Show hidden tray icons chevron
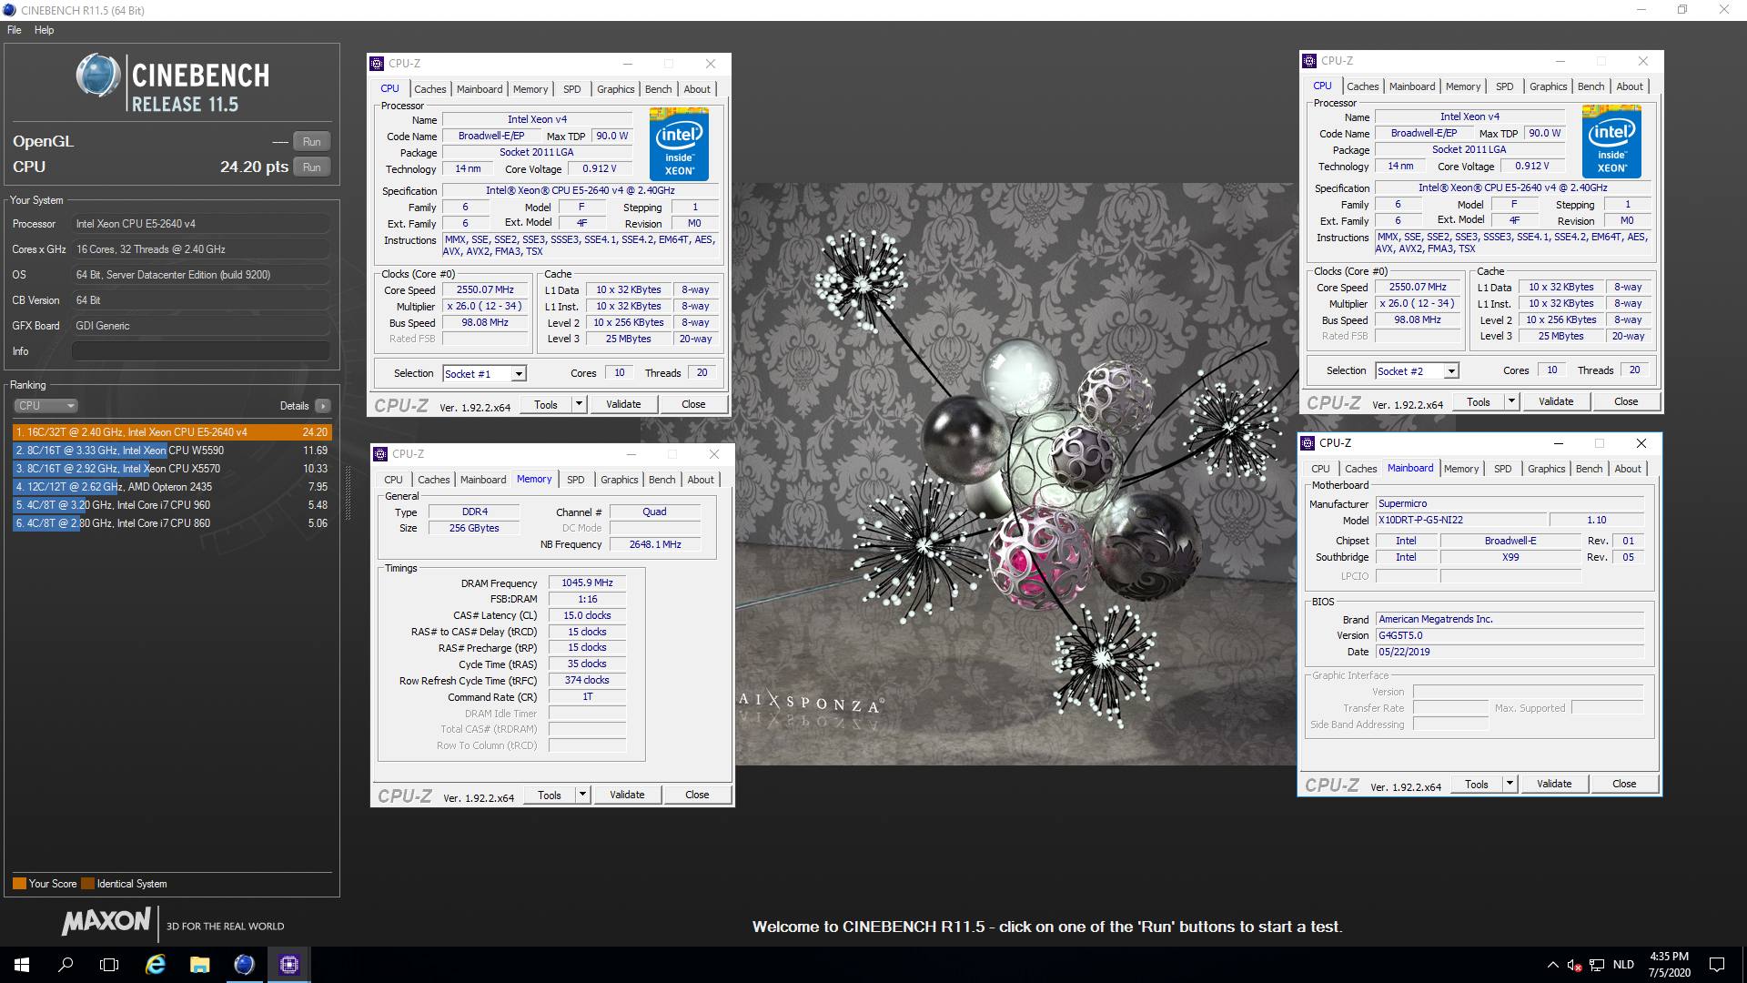This screenshot has height=983, width=1747. click(1552, 965)
